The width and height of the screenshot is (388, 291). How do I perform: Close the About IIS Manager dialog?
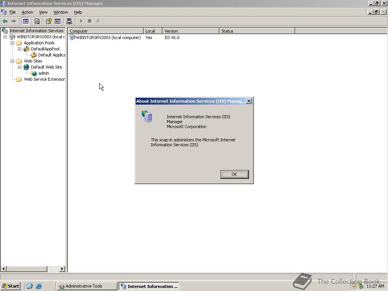coord(249,101)
